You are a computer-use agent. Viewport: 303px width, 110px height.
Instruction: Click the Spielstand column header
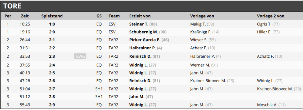[x=52, y=16]
